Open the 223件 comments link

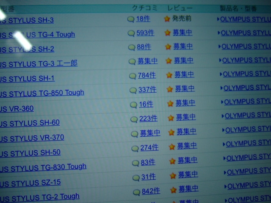coord(148,118)
